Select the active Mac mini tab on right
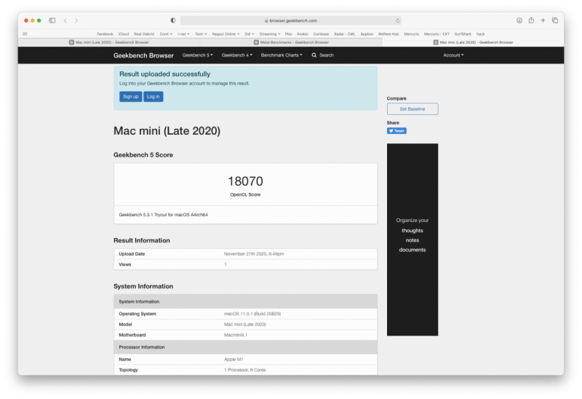The height and width of the screenshot is (399, 582). point(474,42)
